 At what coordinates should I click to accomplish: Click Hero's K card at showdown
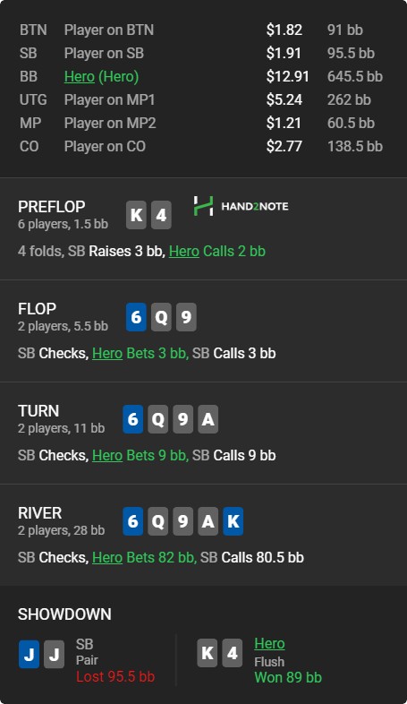[208, 652]
